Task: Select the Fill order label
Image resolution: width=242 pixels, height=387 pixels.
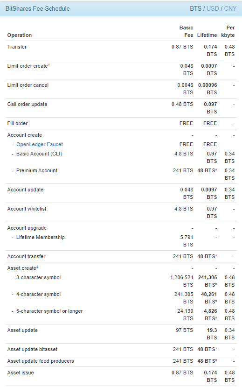Action: coord(17,123)
